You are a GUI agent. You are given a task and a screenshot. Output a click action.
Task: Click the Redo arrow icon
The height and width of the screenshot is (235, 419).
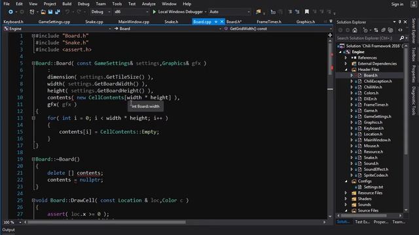pyautogui.click(x=79, y=12)
